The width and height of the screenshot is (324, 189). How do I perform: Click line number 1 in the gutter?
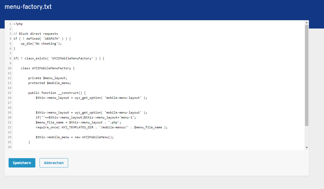point(10,24)
